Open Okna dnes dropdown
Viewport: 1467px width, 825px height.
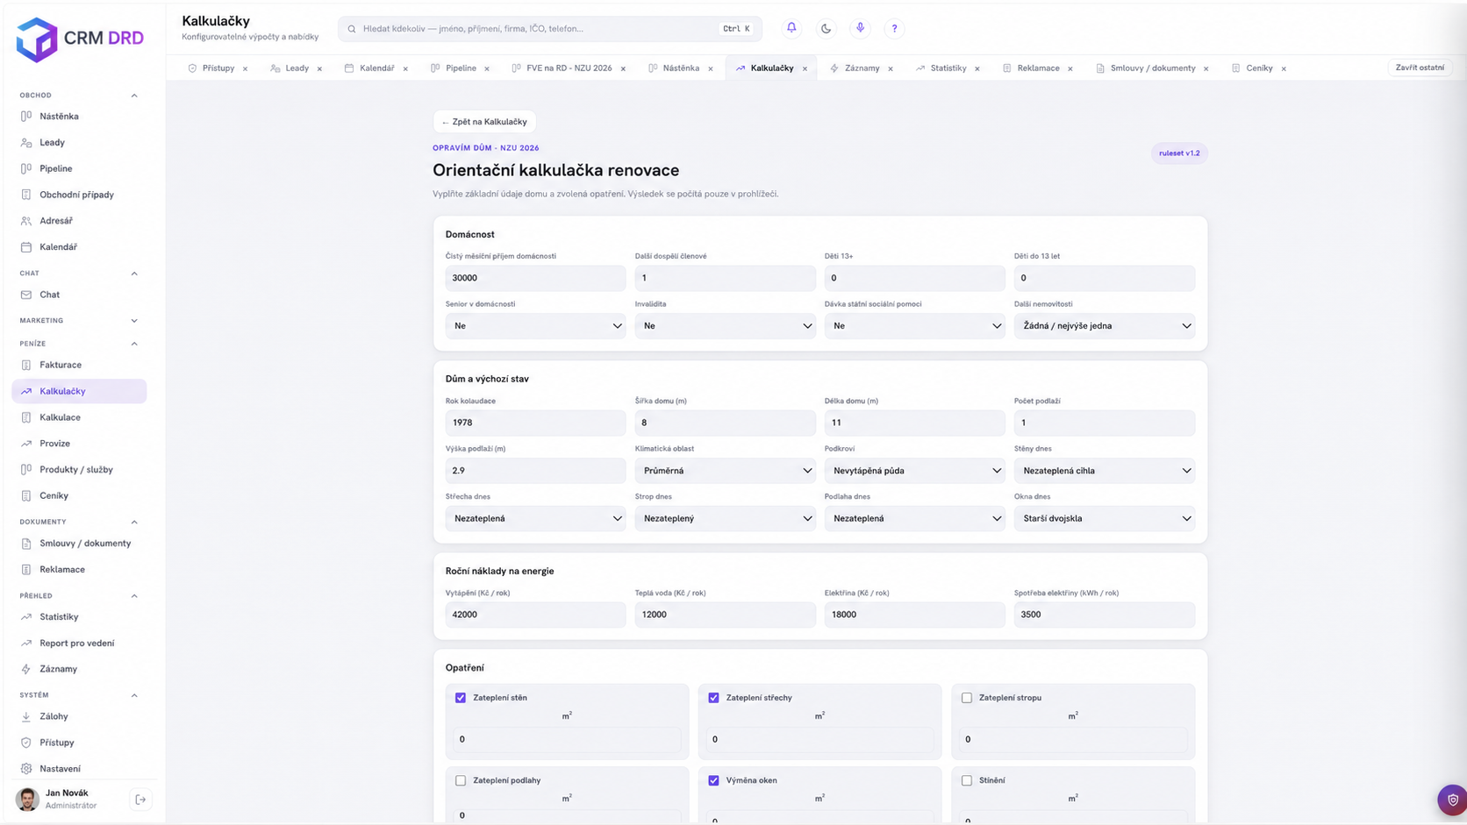pos(1104,518)
